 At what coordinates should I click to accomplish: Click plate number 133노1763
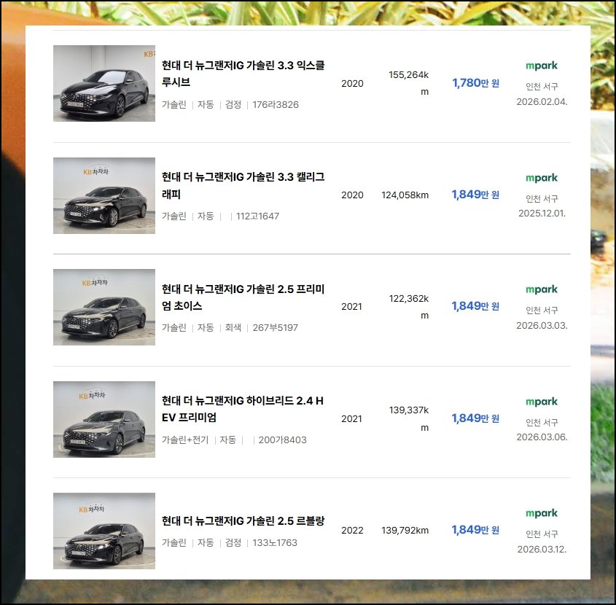click(275, 543)
